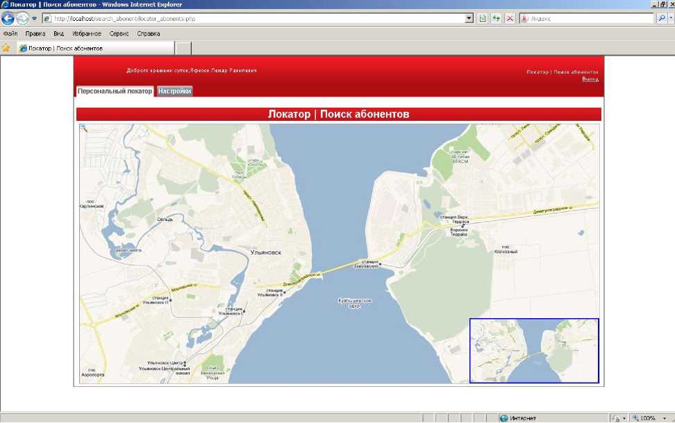Open the Сервис menu
The image size is (675, 423).
(119, 33)
